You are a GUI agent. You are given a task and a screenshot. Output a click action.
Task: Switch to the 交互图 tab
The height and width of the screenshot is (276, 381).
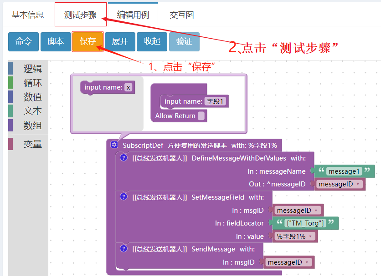[x=181, y=15]
